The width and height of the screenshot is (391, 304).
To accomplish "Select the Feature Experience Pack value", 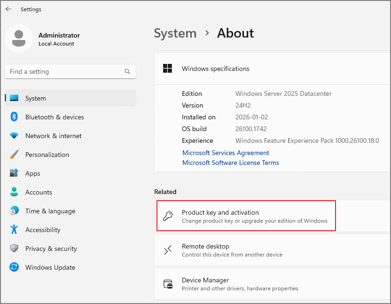I will pyautogui.click(x=307, y=140).
